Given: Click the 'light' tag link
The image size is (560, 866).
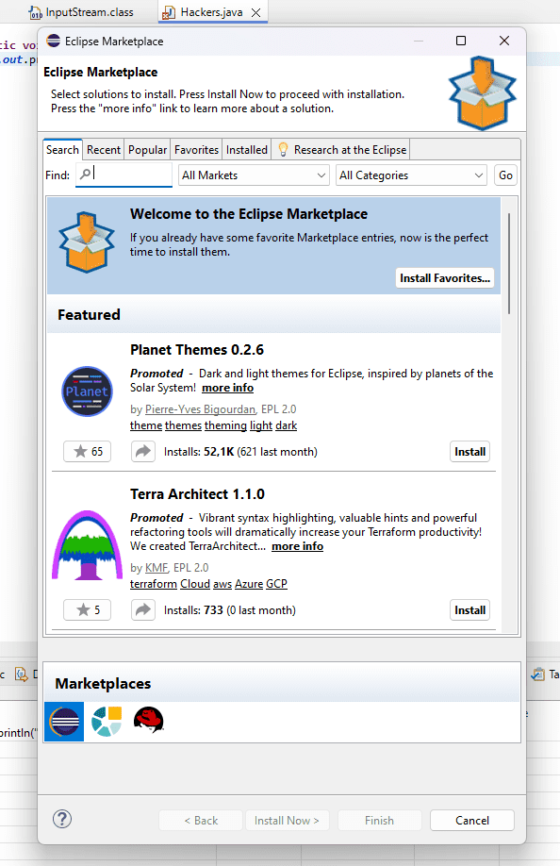Looking at the screenshot, I should point(261,425).
